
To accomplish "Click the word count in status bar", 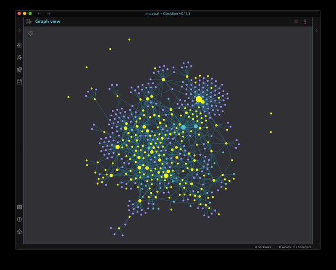I will point(285,247).
